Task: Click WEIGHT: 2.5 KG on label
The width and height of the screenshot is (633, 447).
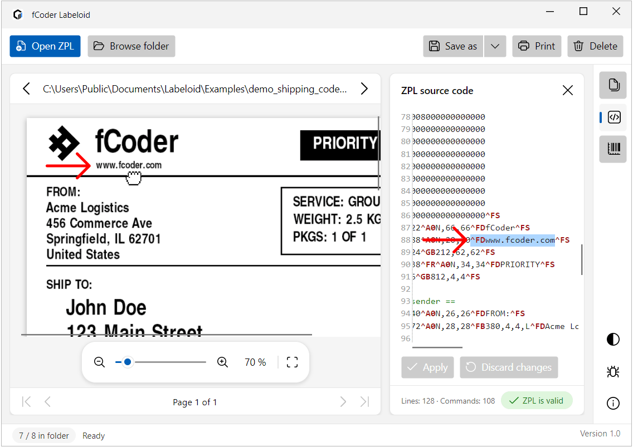Action: (x=337, y=219)
